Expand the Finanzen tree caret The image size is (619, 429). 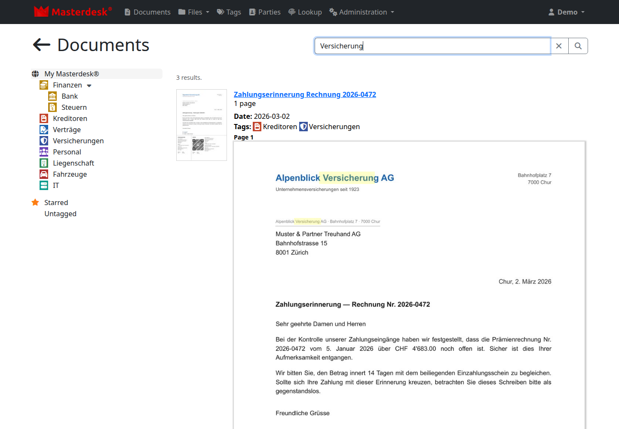(89, 85)
